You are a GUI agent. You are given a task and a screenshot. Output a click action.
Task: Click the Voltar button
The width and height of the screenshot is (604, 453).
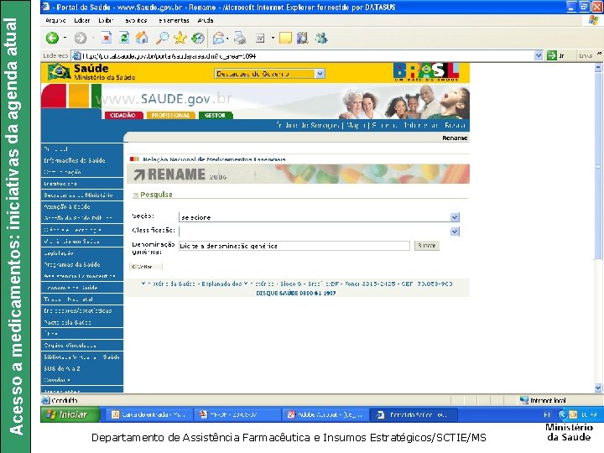click(x=146, y=267)
